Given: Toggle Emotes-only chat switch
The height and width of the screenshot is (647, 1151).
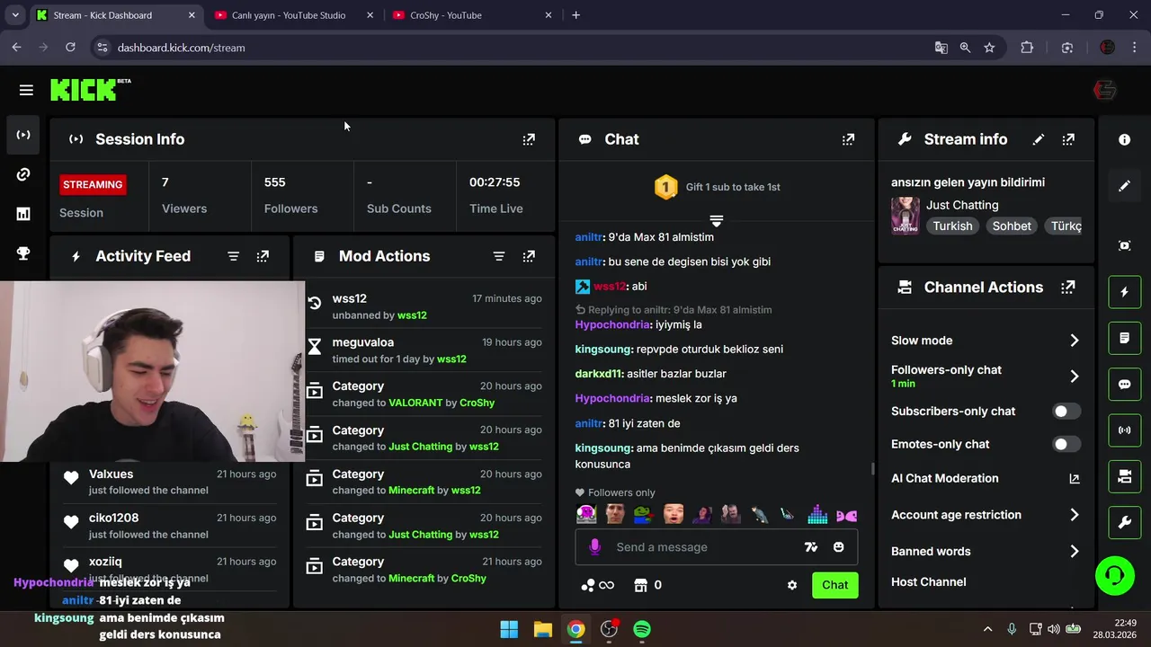Looking at the screenshot, I should coord(1066,444).
